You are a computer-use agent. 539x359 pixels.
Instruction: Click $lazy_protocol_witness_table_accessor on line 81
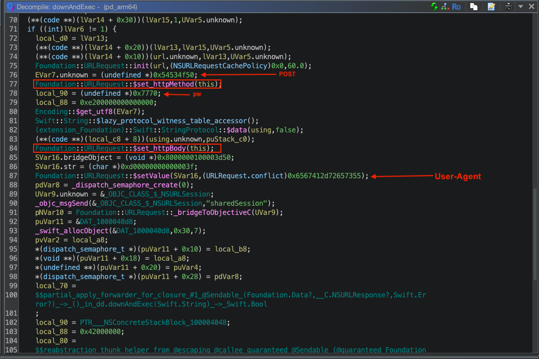172,121
